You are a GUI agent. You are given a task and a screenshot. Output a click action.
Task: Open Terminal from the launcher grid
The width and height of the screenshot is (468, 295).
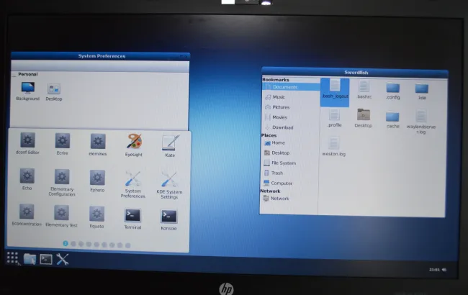tap(132, 219)
